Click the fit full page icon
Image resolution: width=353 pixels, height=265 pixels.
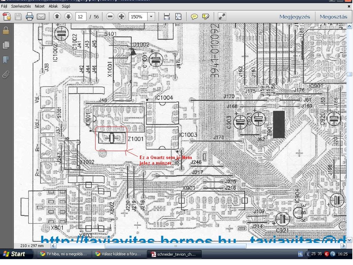coord(178,17)
